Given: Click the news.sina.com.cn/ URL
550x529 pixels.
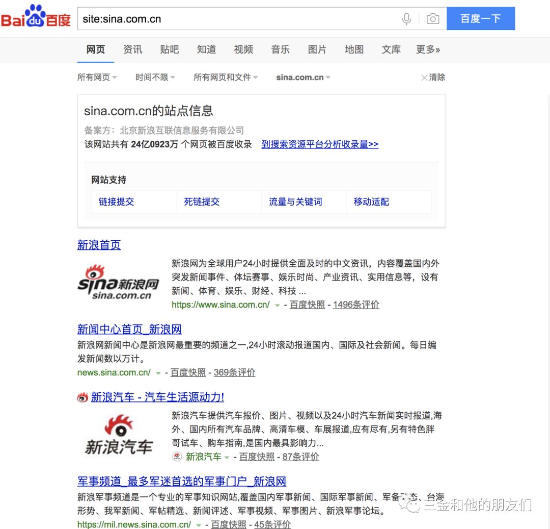Looking at the screenshot, I should (x=114, y=372).
